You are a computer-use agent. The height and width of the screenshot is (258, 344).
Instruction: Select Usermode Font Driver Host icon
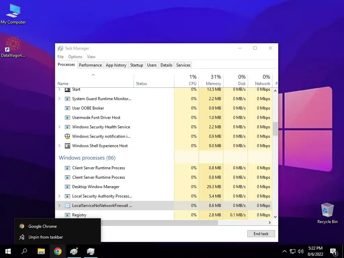click(67, 118)
